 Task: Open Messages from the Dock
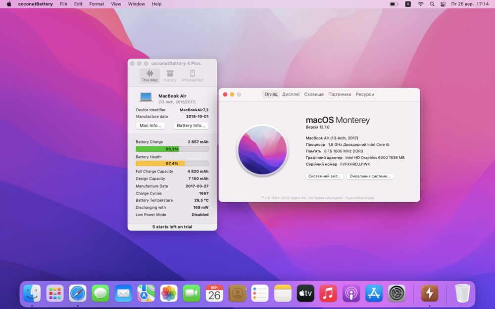point(100,293)
